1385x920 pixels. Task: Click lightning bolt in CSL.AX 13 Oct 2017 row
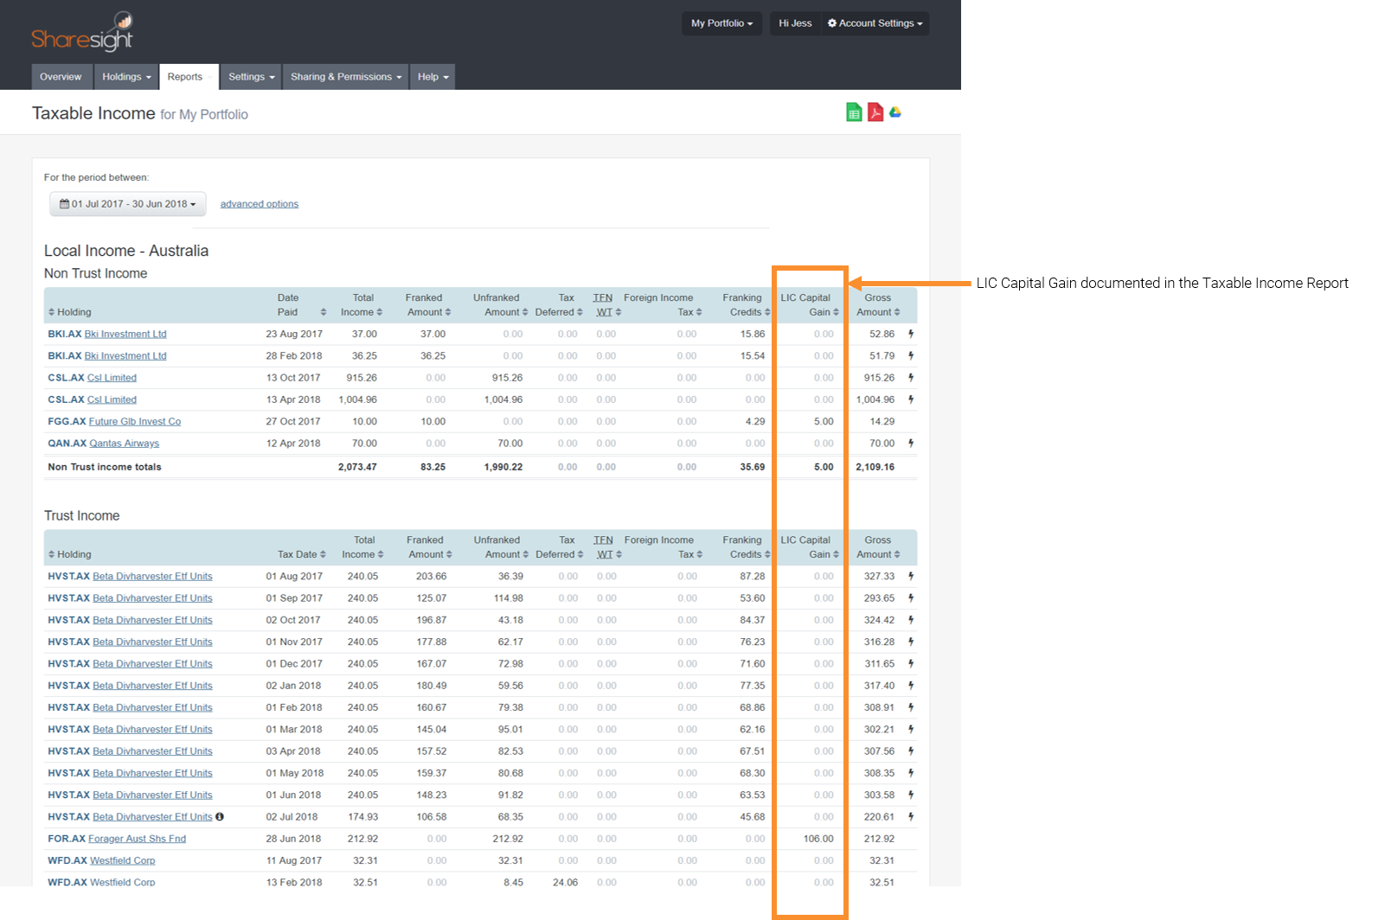click(x=911, y=378)
